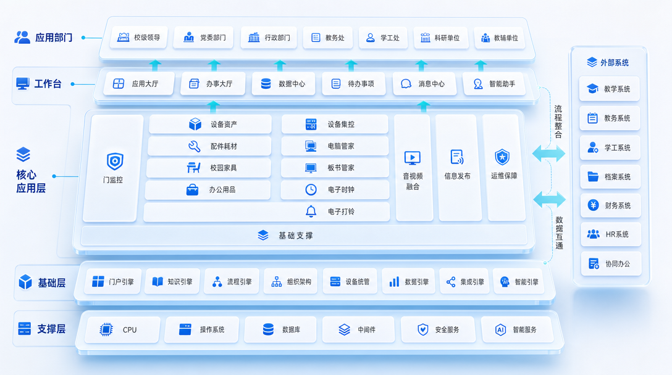
Task: Click the 学工系统 entry
Action: 610,147
